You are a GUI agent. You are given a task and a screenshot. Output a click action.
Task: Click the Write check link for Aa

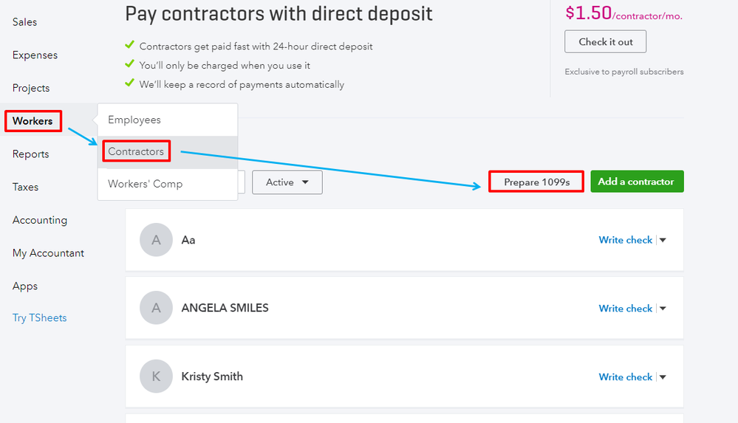625,240
